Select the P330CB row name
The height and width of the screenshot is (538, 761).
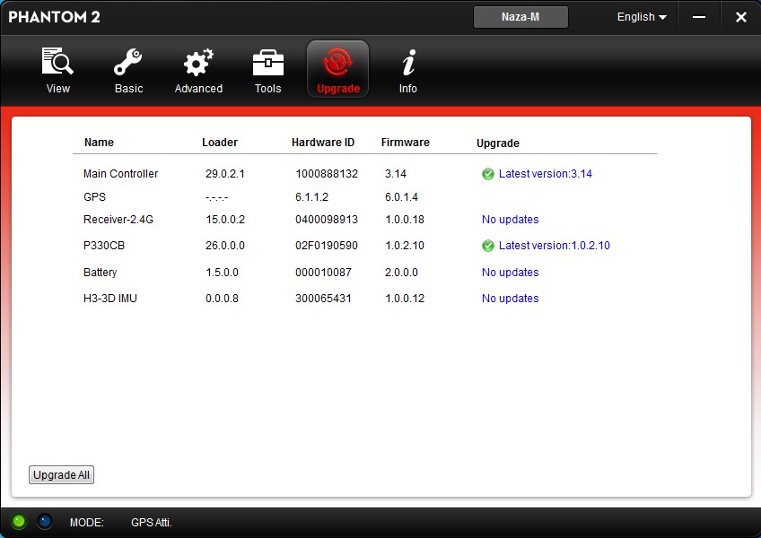(104, 246)
